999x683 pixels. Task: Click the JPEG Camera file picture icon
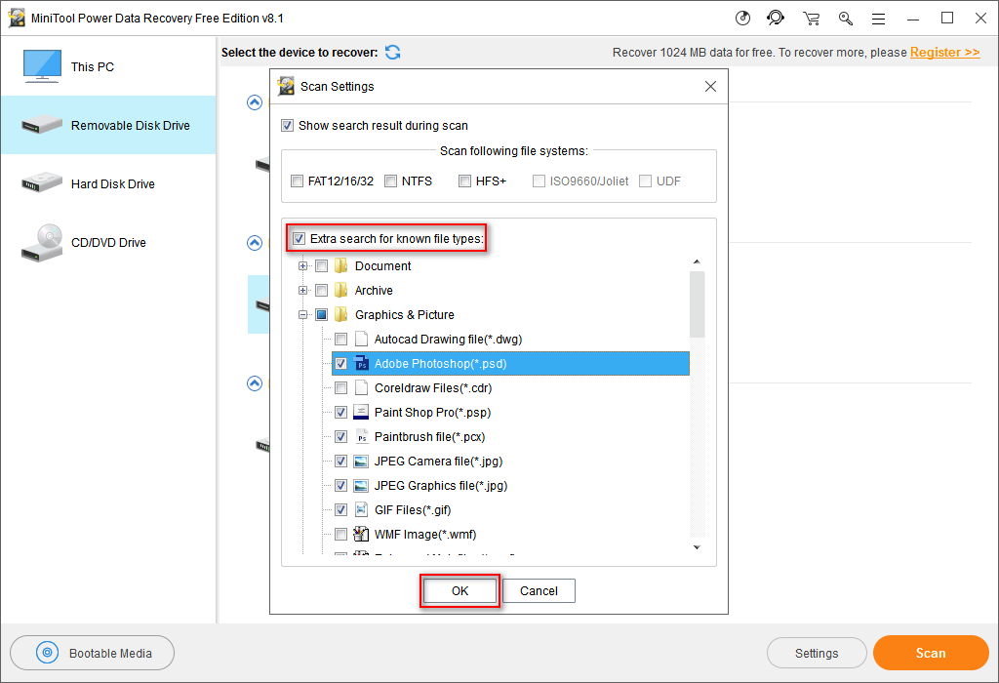361,461
